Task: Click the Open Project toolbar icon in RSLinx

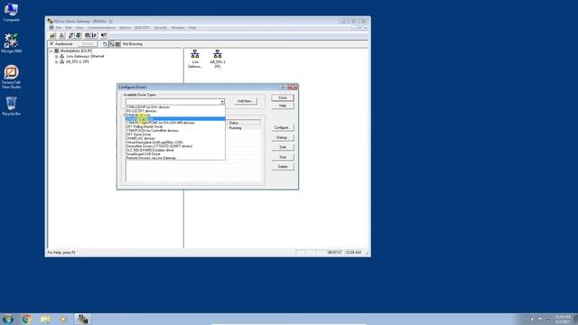Action: pos(52,35)
